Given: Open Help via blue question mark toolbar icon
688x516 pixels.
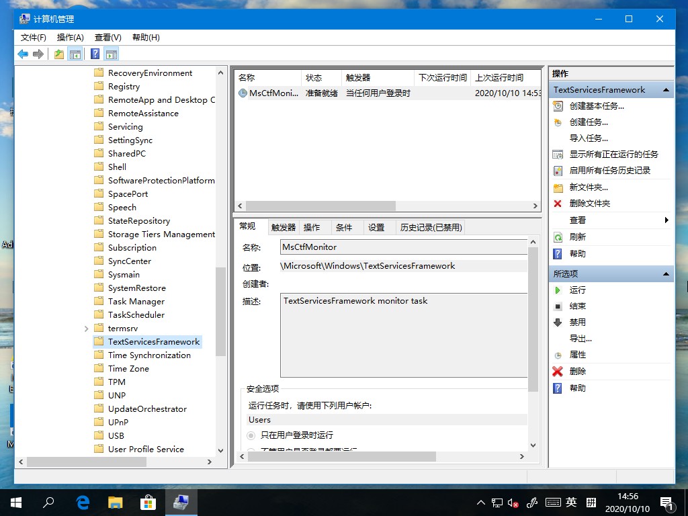Looking at the screenshot, I should tap(95, 54).
